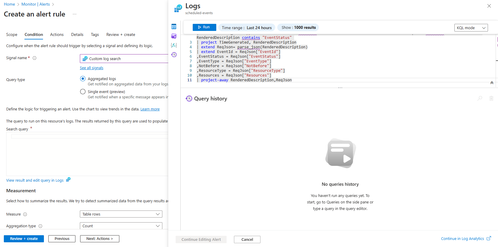Open the Show 1000 results selector
This screenshot has width=498, height=247.
click(x=298, y=27)
